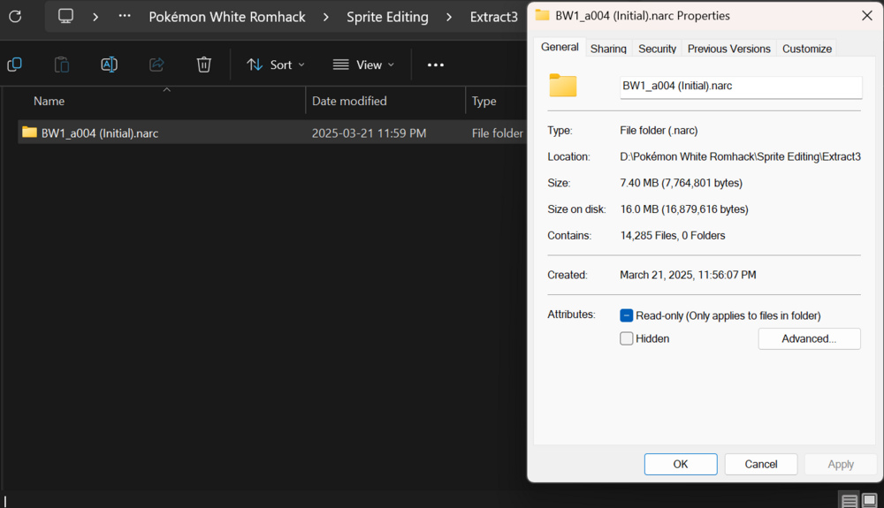884x508 pixels.
Task: Expand the collapsed breadcrumb ellipsis
Action: pos(124,16)
